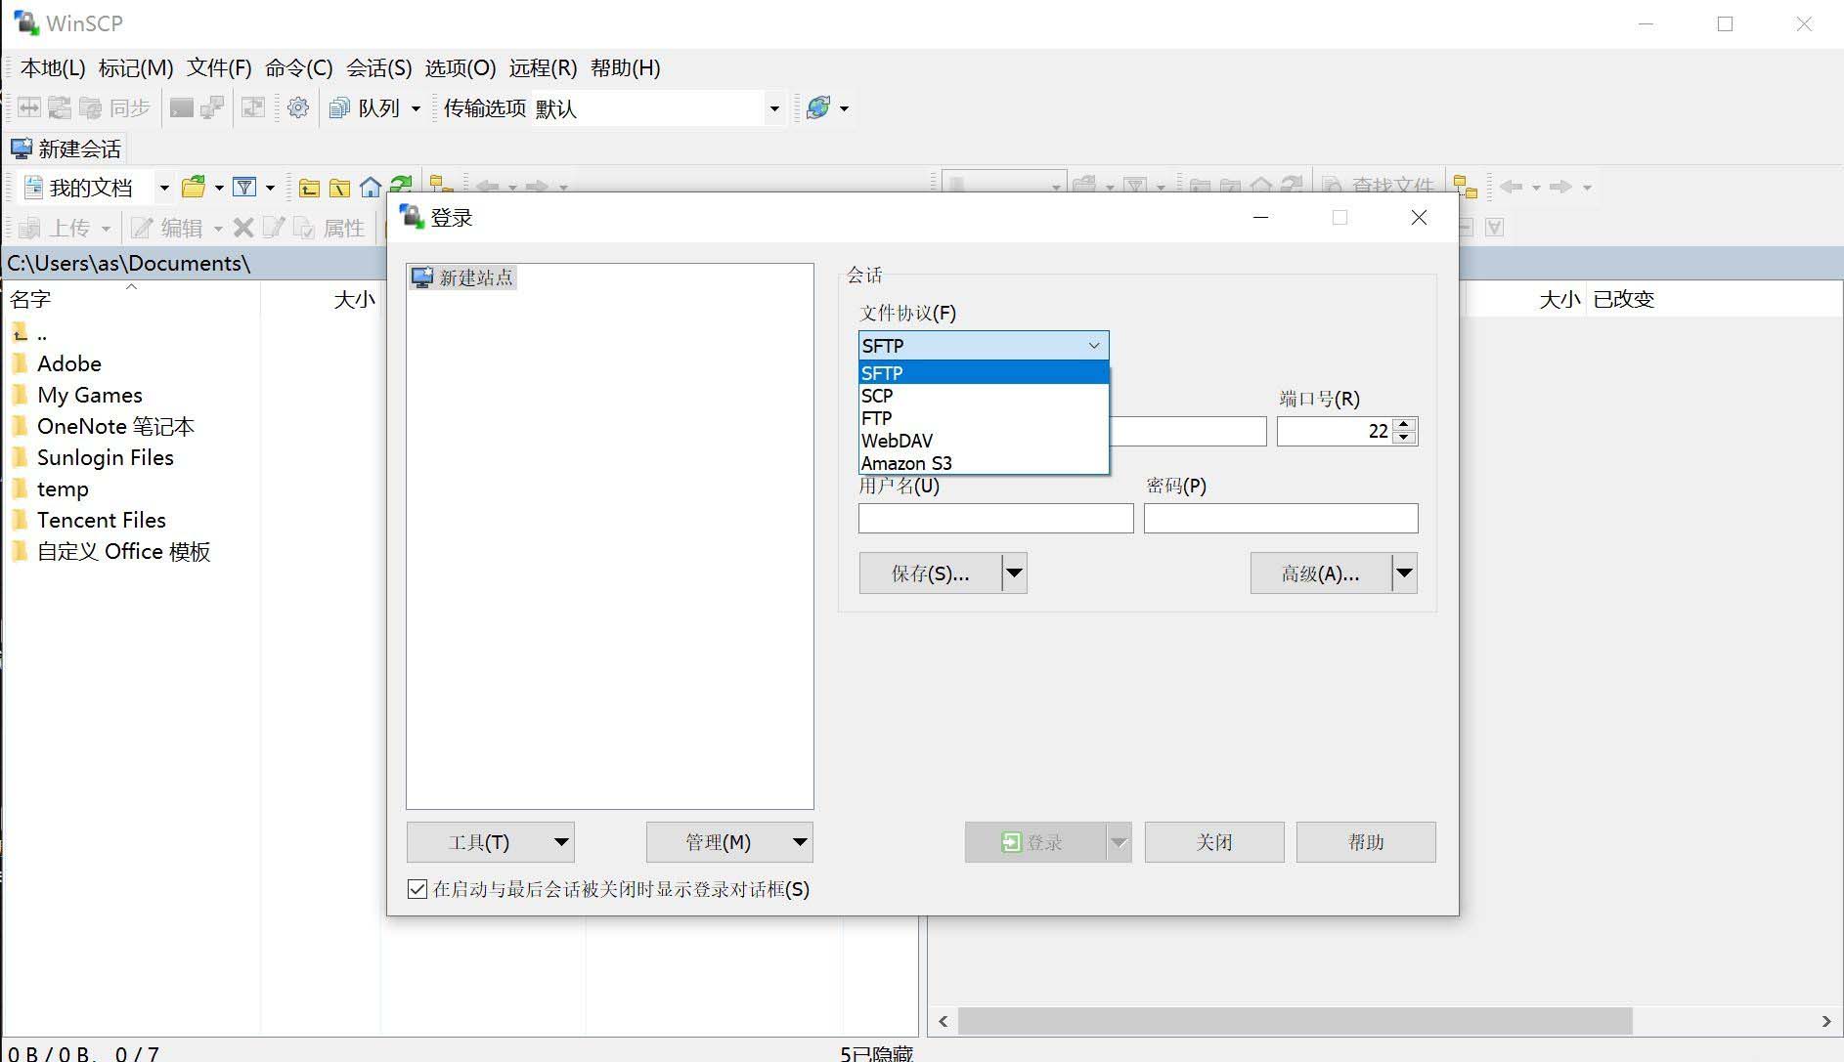Click the home directory icon
The height and width of the screenshot is (1062, 1844).
pyautogui.click(x=371, y=187)
